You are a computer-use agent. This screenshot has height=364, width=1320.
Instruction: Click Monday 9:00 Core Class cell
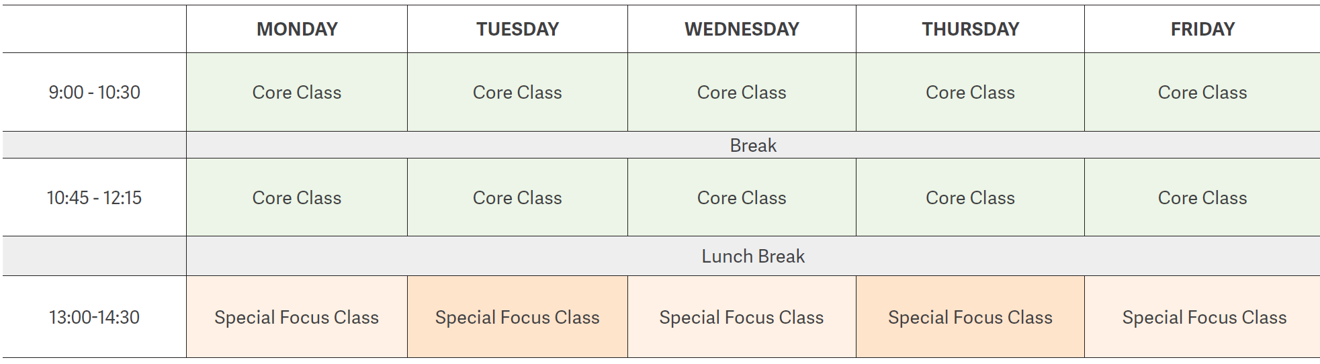[297, 92]
